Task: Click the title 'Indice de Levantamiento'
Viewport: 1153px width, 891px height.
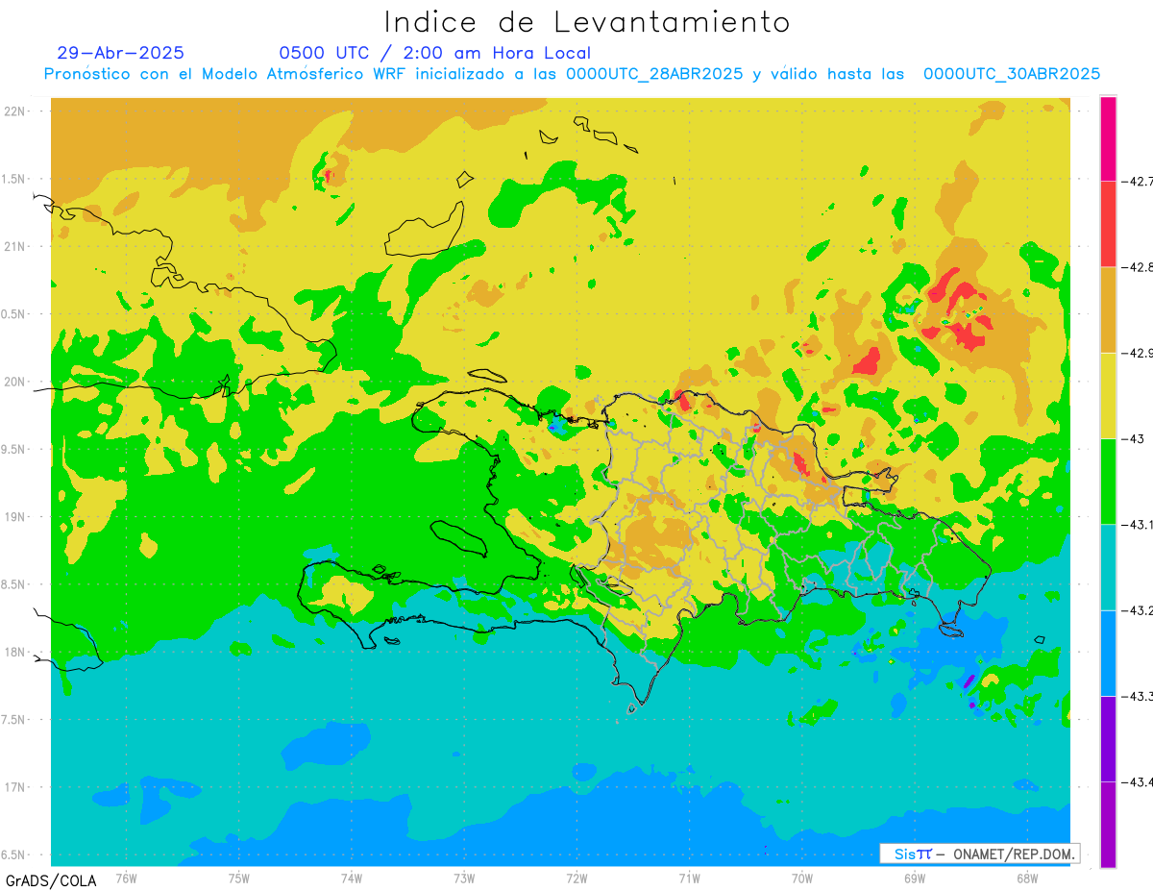Action: click(587, 21)
